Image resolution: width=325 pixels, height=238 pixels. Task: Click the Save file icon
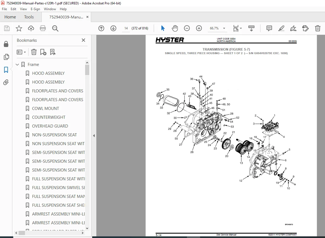tap(7, 28)
